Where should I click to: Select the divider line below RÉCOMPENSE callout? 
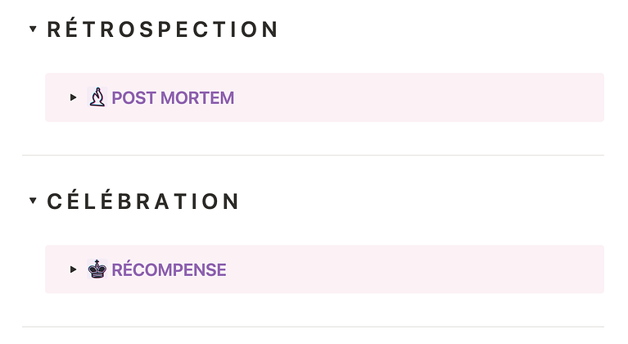pos(314,327)
